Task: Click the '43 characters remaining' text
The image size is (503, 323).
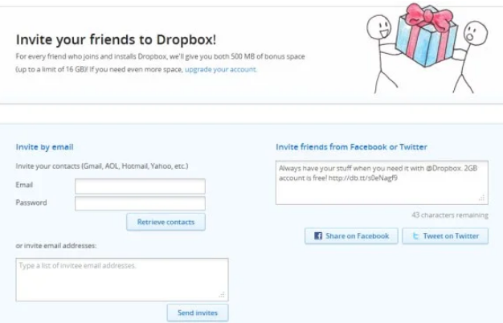Action: (x=450, y=215)
